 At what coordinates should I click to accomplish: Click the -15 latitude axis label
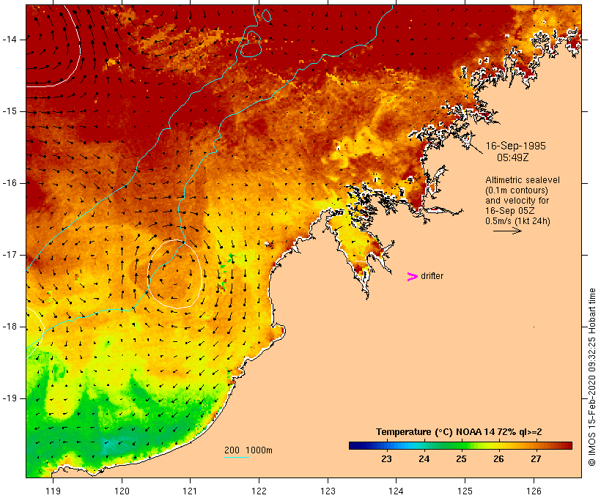pyautogui.click(x=10, y=111)
